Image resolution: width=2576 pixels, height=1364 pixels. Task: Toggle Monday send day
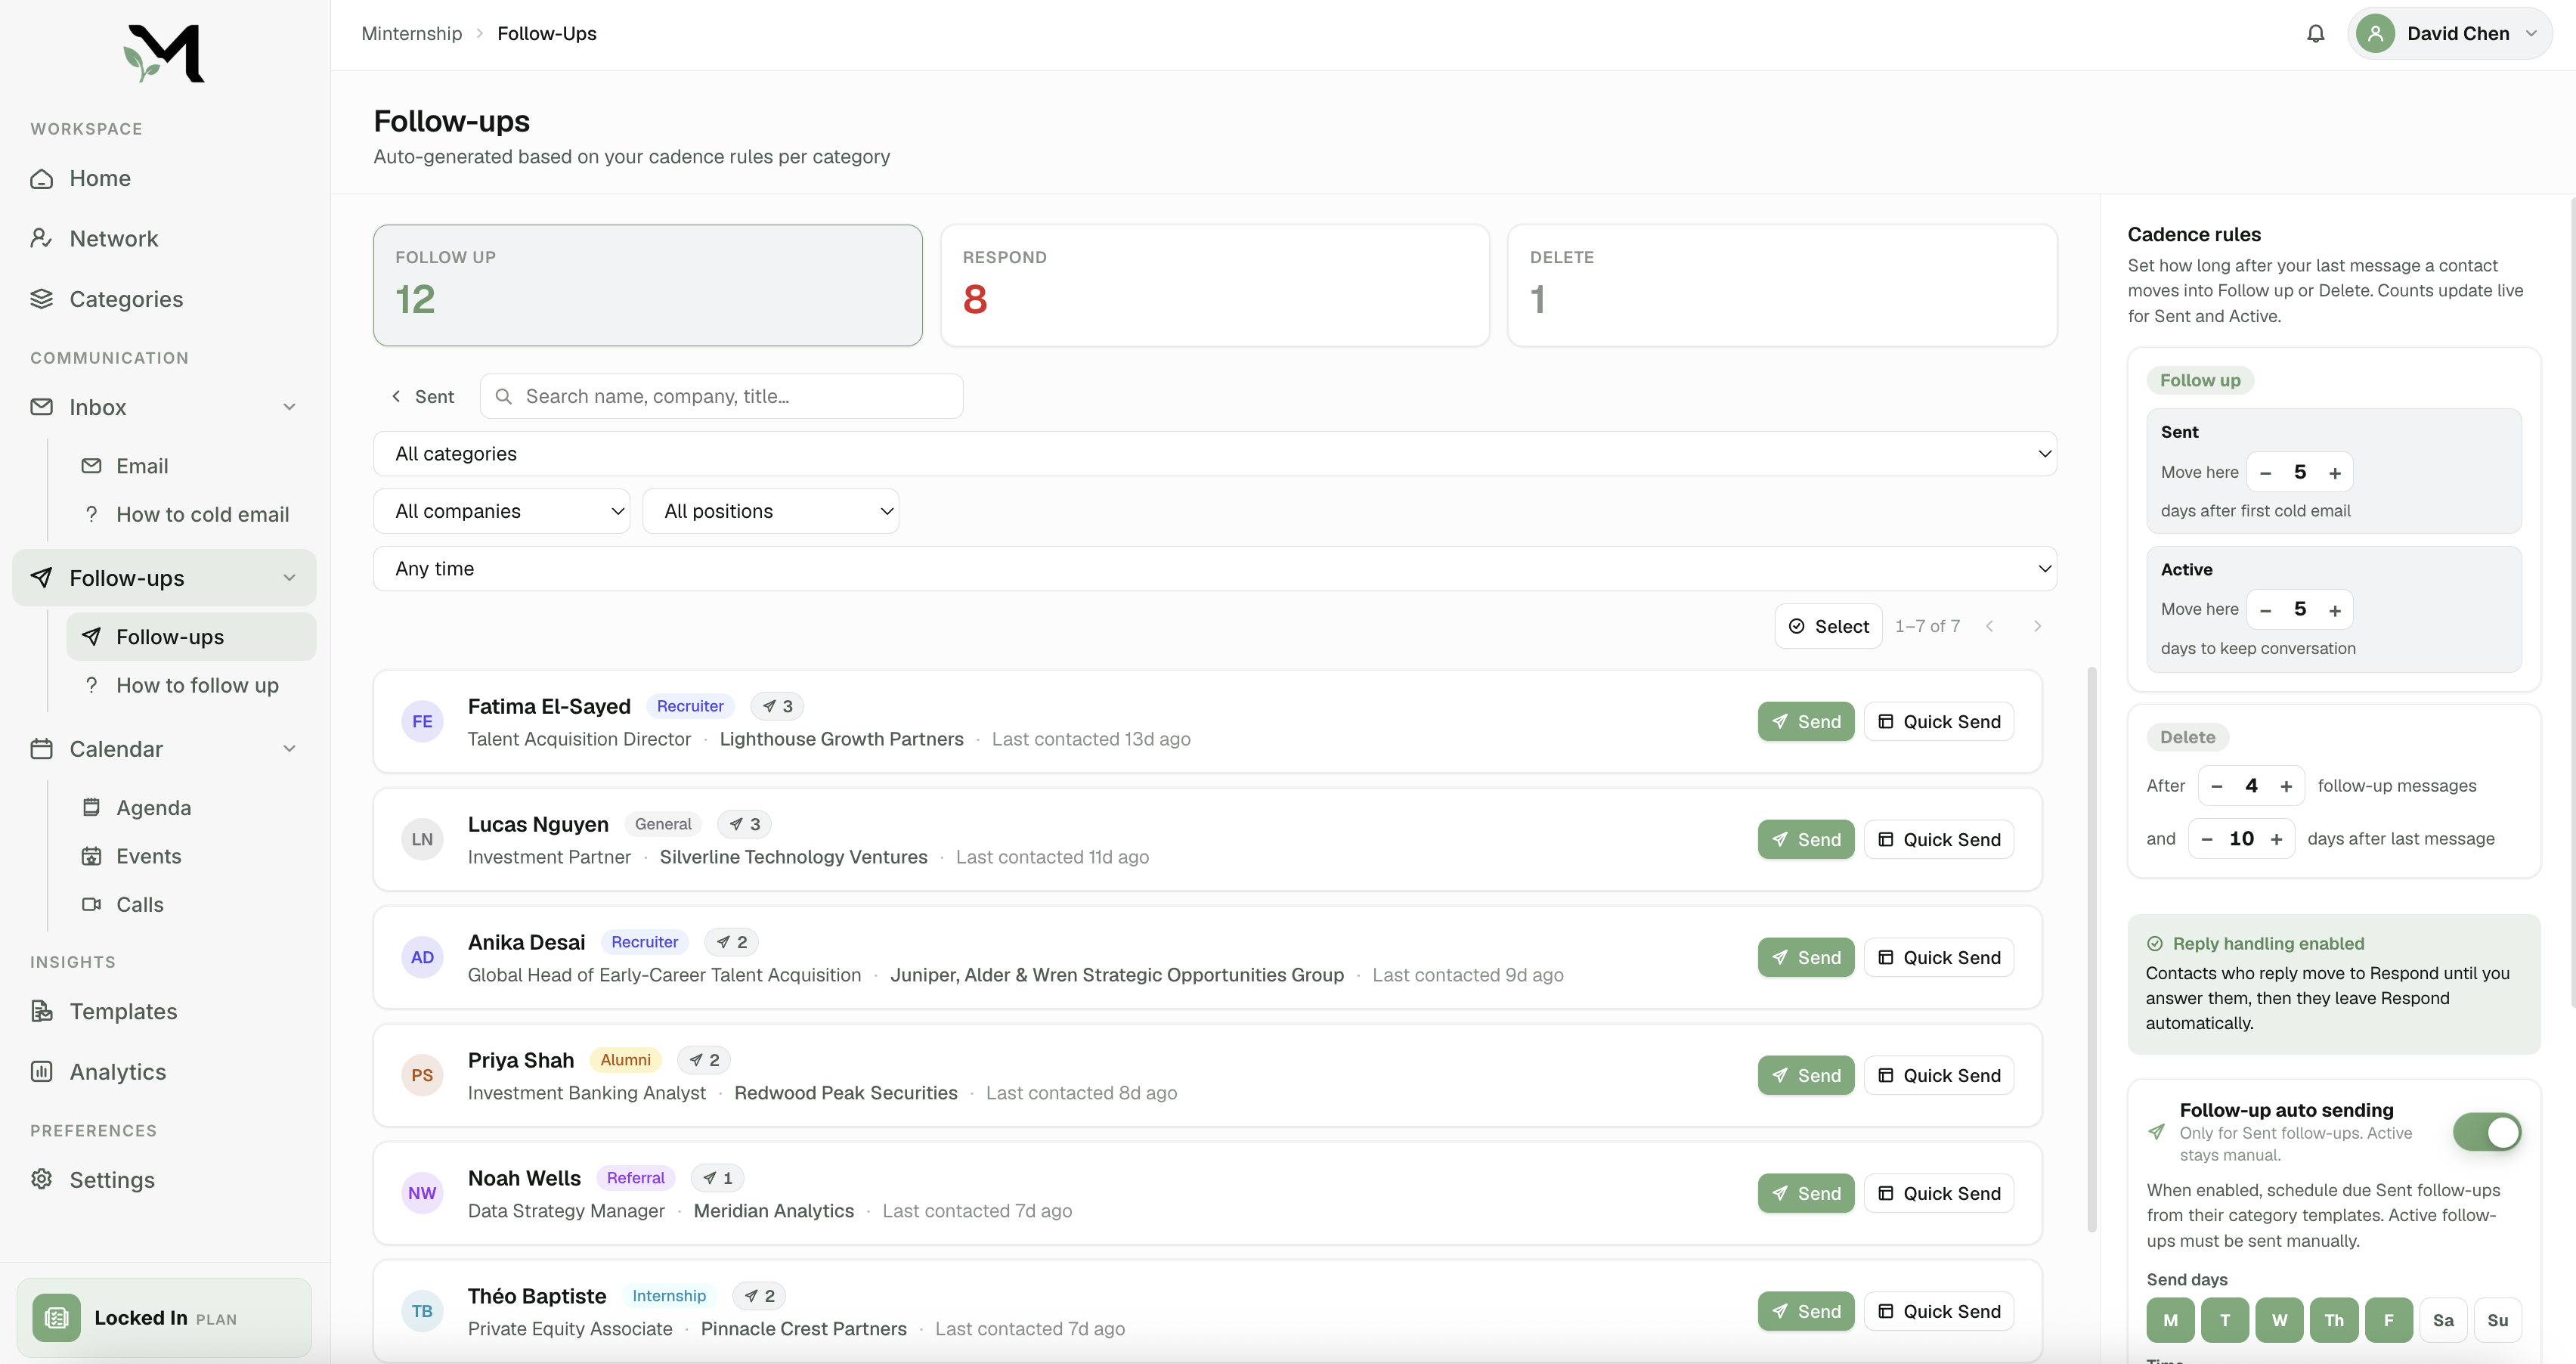tap(2171, 1320)
